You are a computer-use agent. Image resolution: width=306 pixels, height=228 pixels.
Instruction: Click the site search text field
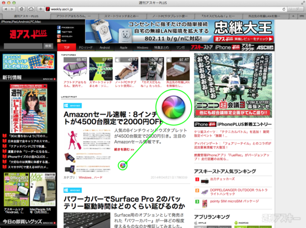point(23,46)
